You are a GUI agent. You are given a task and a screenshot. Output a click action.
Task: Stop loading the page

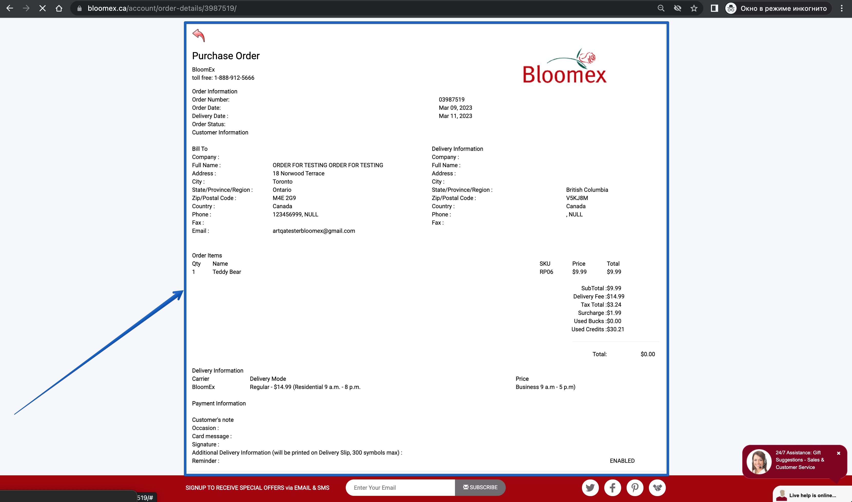(x=43, y=8)
